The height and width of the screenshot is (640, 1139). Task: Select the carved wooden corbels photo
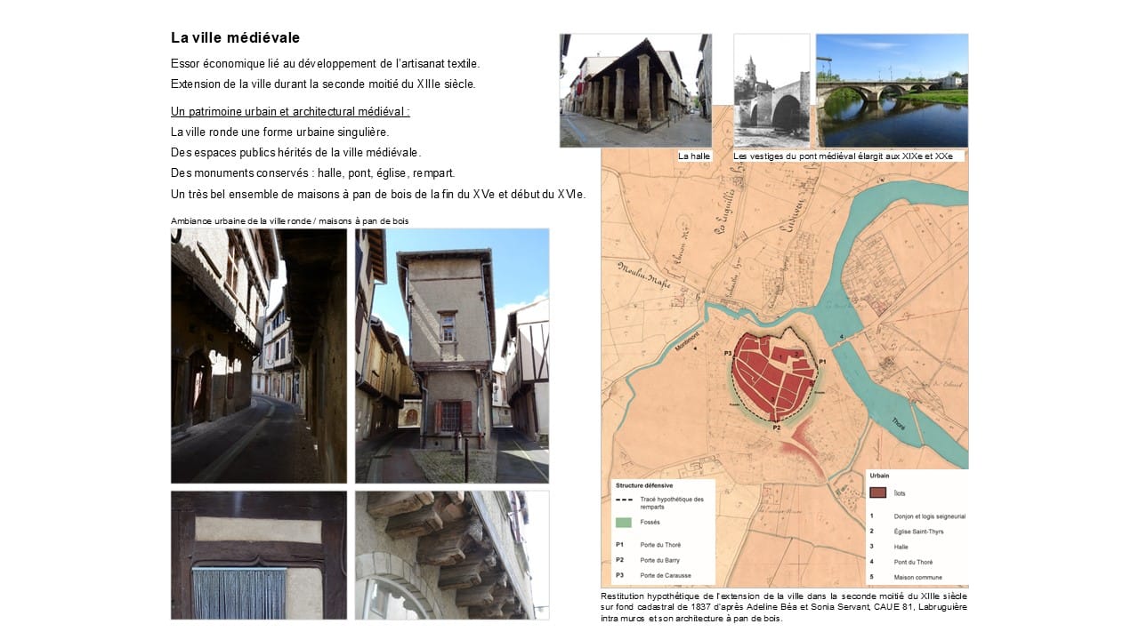tap(451, 555)
